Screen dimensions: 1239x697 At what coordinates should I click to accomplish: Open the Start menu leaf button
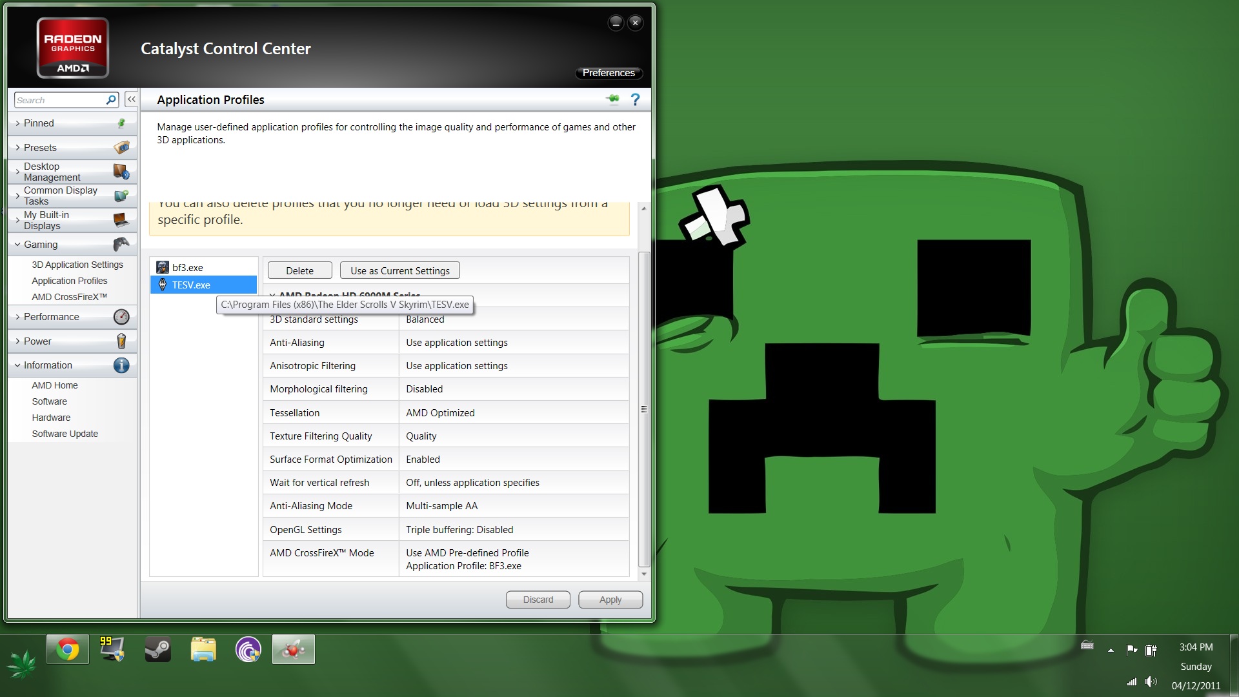click(x=21, y=665)
